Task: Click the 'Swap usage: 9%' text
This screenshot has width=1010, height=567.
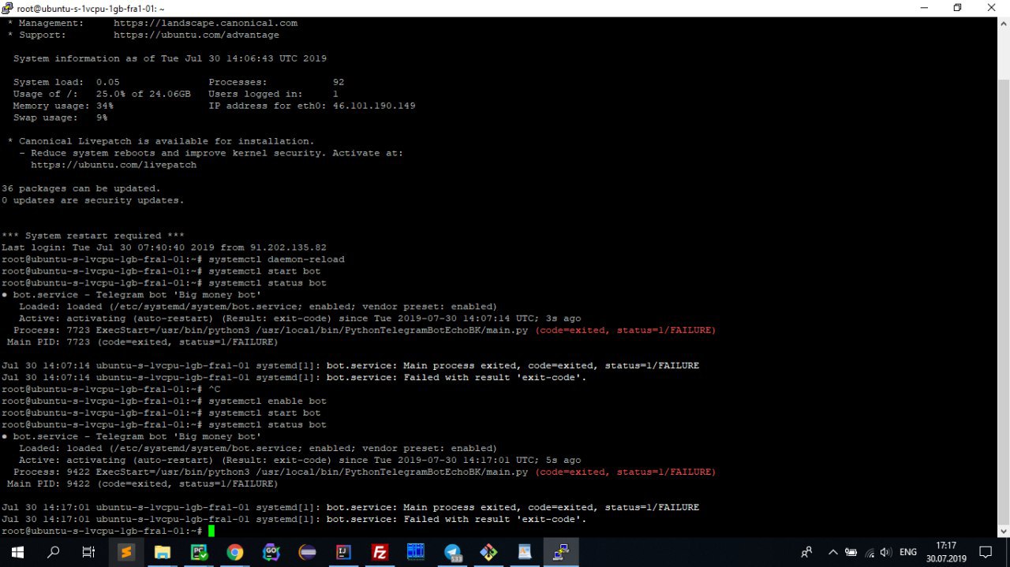Action: (x=60, y=118)
